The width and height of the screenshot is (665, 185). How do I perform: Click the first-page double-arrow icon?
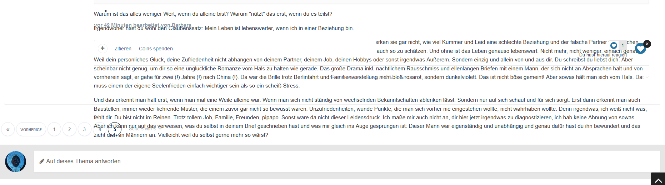[8, 129]
